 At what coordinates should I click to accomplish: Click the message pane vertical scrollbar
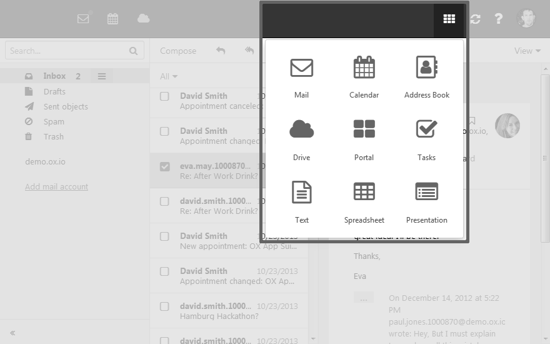click(x=545, y=158)
